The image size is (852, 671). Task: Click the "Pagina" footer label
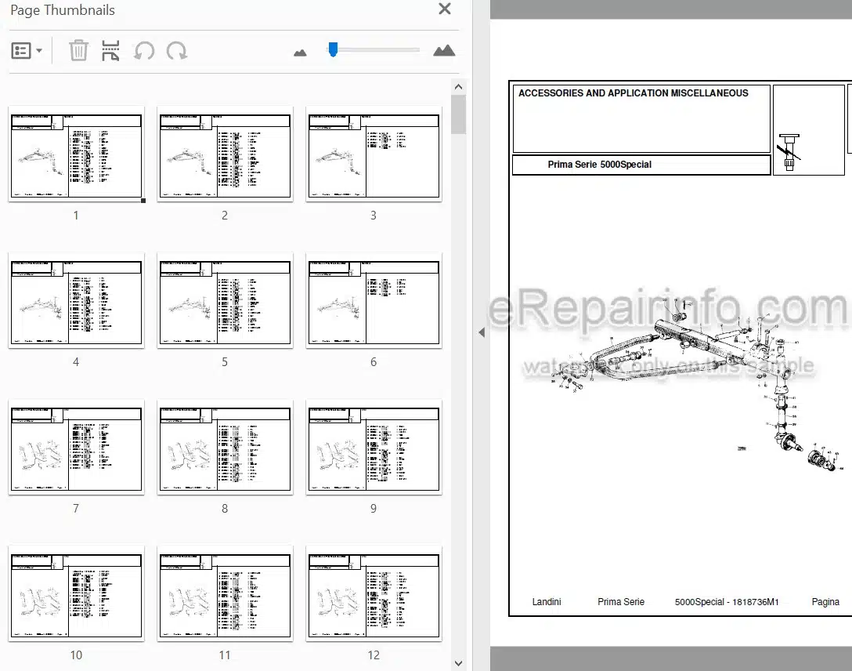(x=825, y=602)
